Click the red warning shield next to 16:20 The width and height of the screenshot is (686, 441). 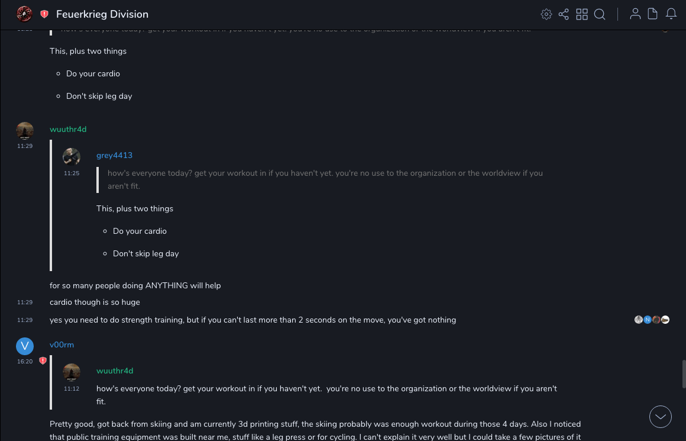point(43,360)
